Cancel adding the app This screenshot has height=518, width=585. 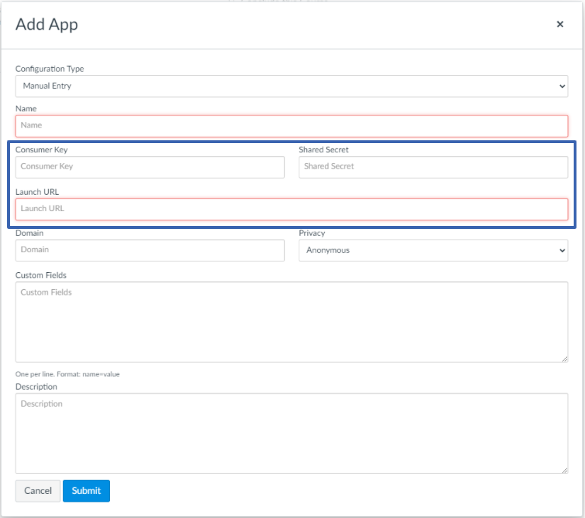pyautogui.click(x=38, y=491)
